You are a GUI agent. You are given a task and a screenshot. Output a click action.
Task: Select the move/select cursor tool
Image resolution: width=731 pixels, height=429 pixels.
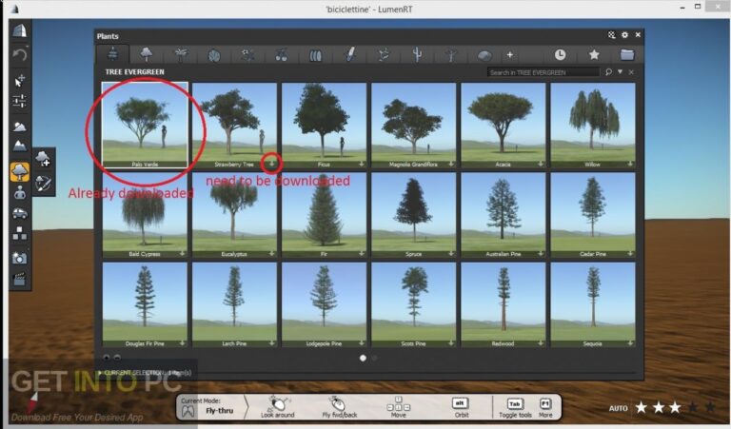(20, 80)
